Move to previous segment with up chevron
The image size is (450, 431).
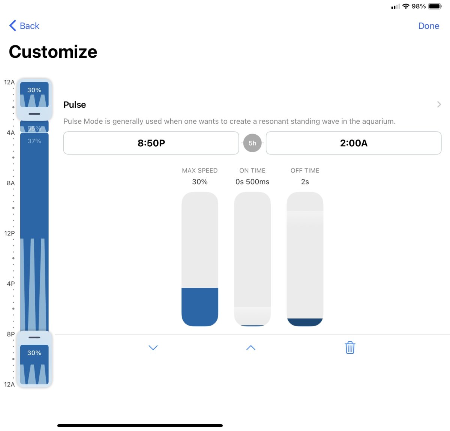(x=251, y=348)
